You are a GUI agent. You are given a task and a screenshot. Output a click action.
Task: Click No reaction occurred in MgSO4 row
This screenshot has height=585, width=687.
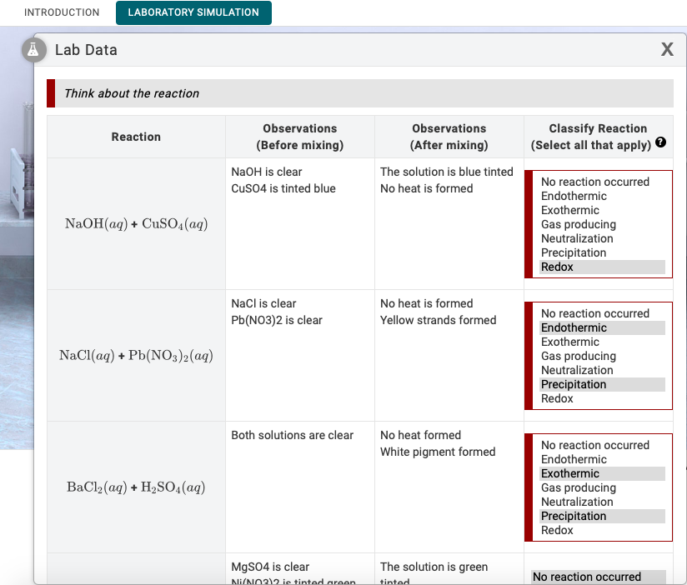[x=599, y=577]
